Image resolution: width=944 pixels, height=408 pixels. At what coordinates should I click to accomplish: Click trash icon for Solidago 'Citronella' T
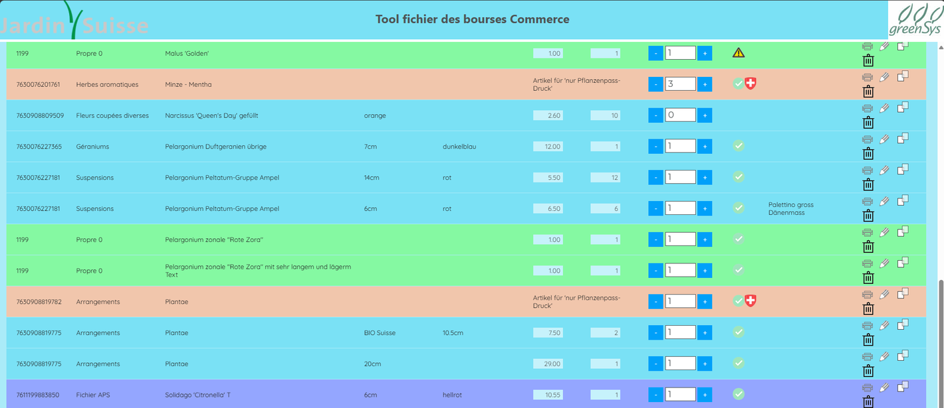868,401
